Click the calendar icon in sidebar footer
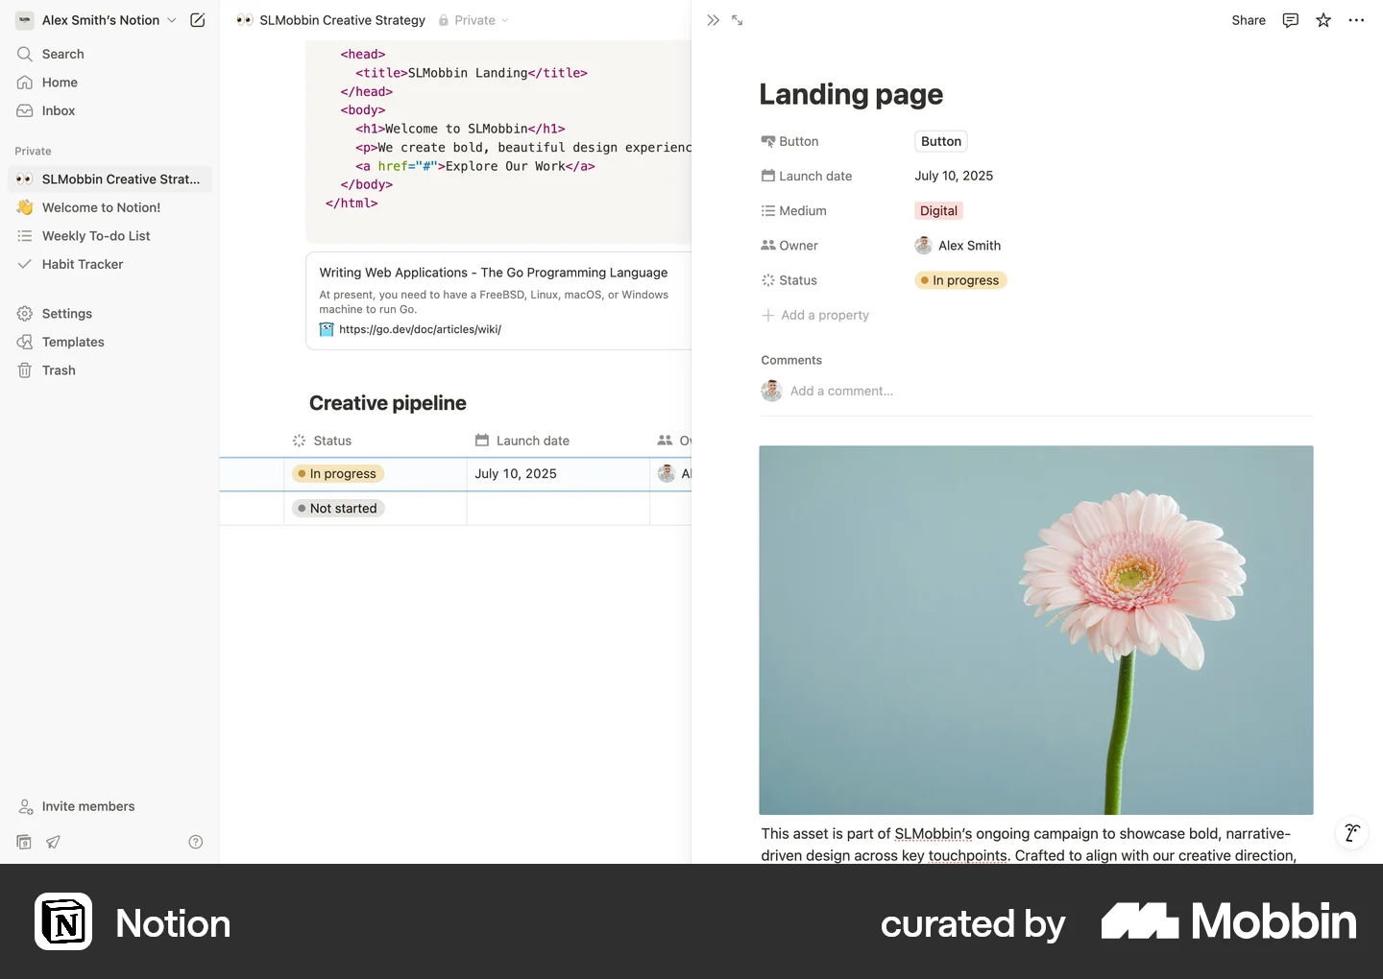This screenshot has width=1383, height=979. coord(24,842)
